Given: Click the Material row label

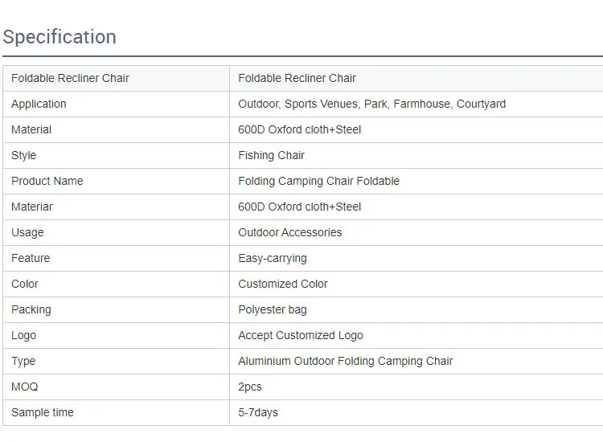Looking at the screenshot, I should [31, 129].
